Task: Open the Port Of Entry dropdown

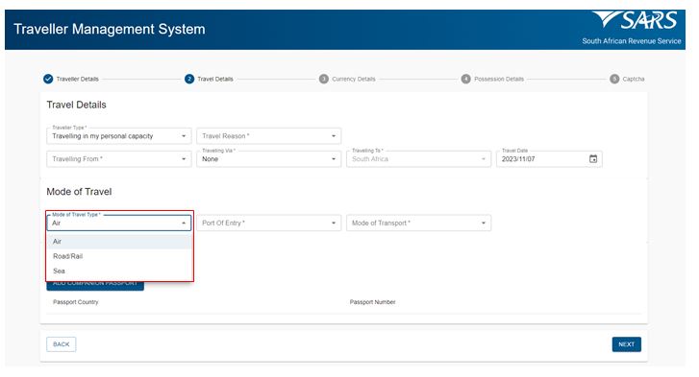Action: tap(269, 223)
